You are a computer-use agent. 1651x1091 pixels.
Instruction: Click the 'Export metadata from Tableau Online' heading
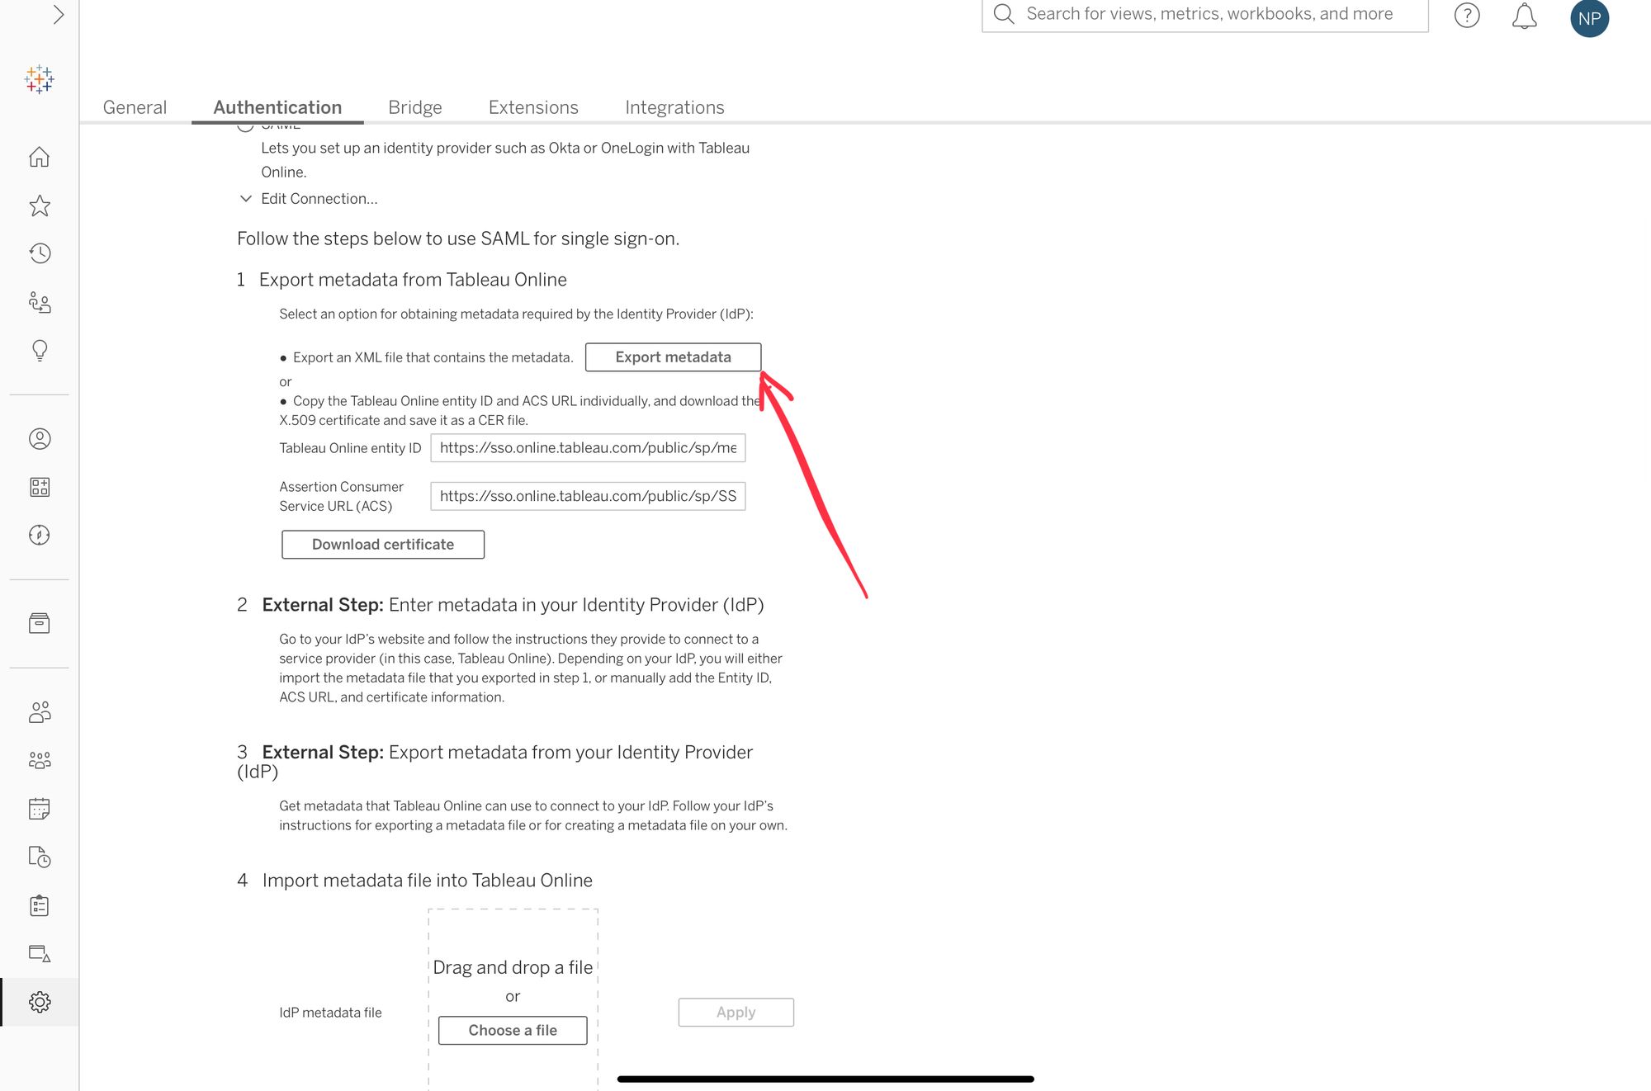click(x=413, y=280)
